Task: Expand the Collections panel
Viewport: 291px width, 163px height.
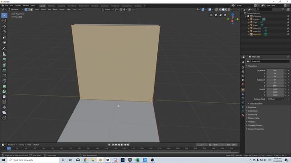Action: [253, 111]
